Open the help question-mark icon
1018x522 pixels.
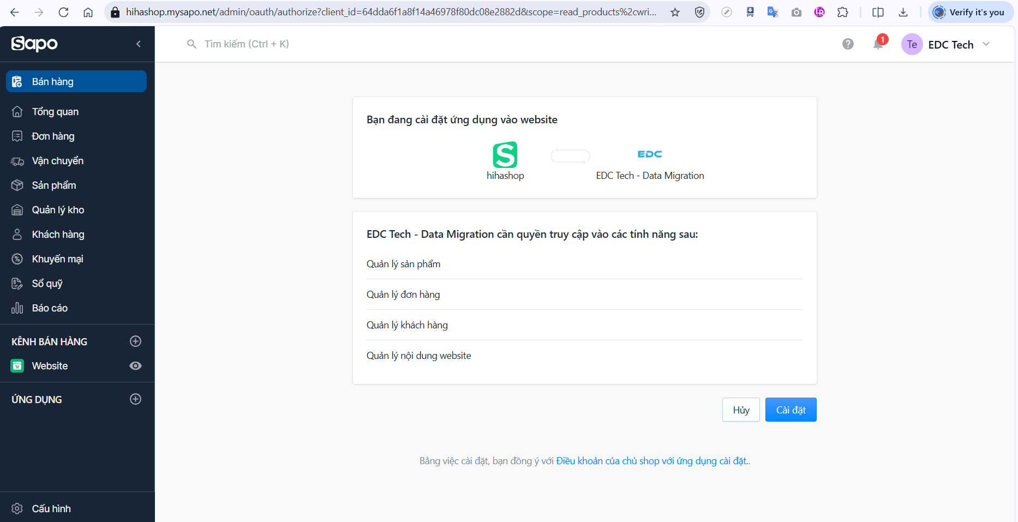pyautogui.click(x=848, y=44)
